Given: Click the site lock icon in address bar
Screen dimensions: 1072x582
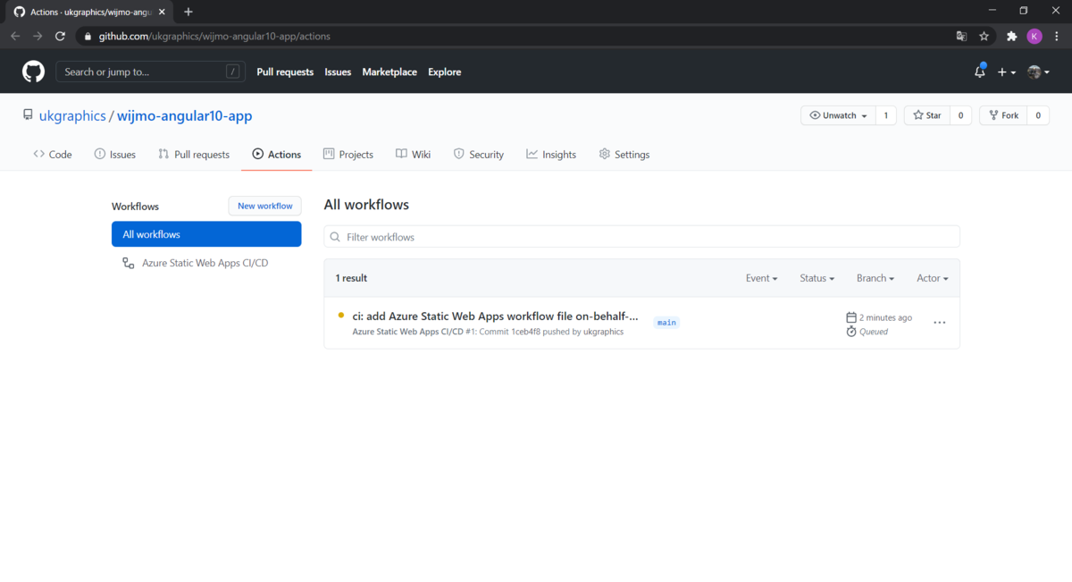Looking at the screenshot, I should [x=88, y=36].
